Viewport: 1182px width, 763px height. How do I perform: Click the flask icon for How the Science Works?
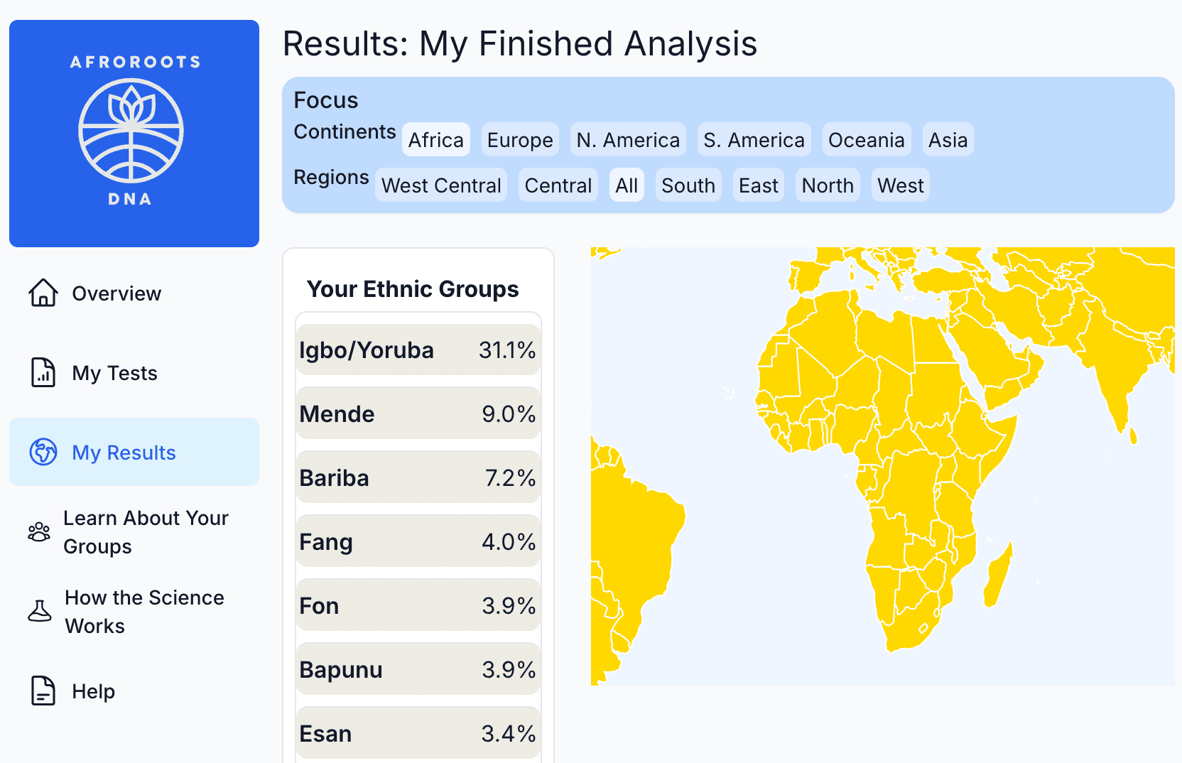39,611
